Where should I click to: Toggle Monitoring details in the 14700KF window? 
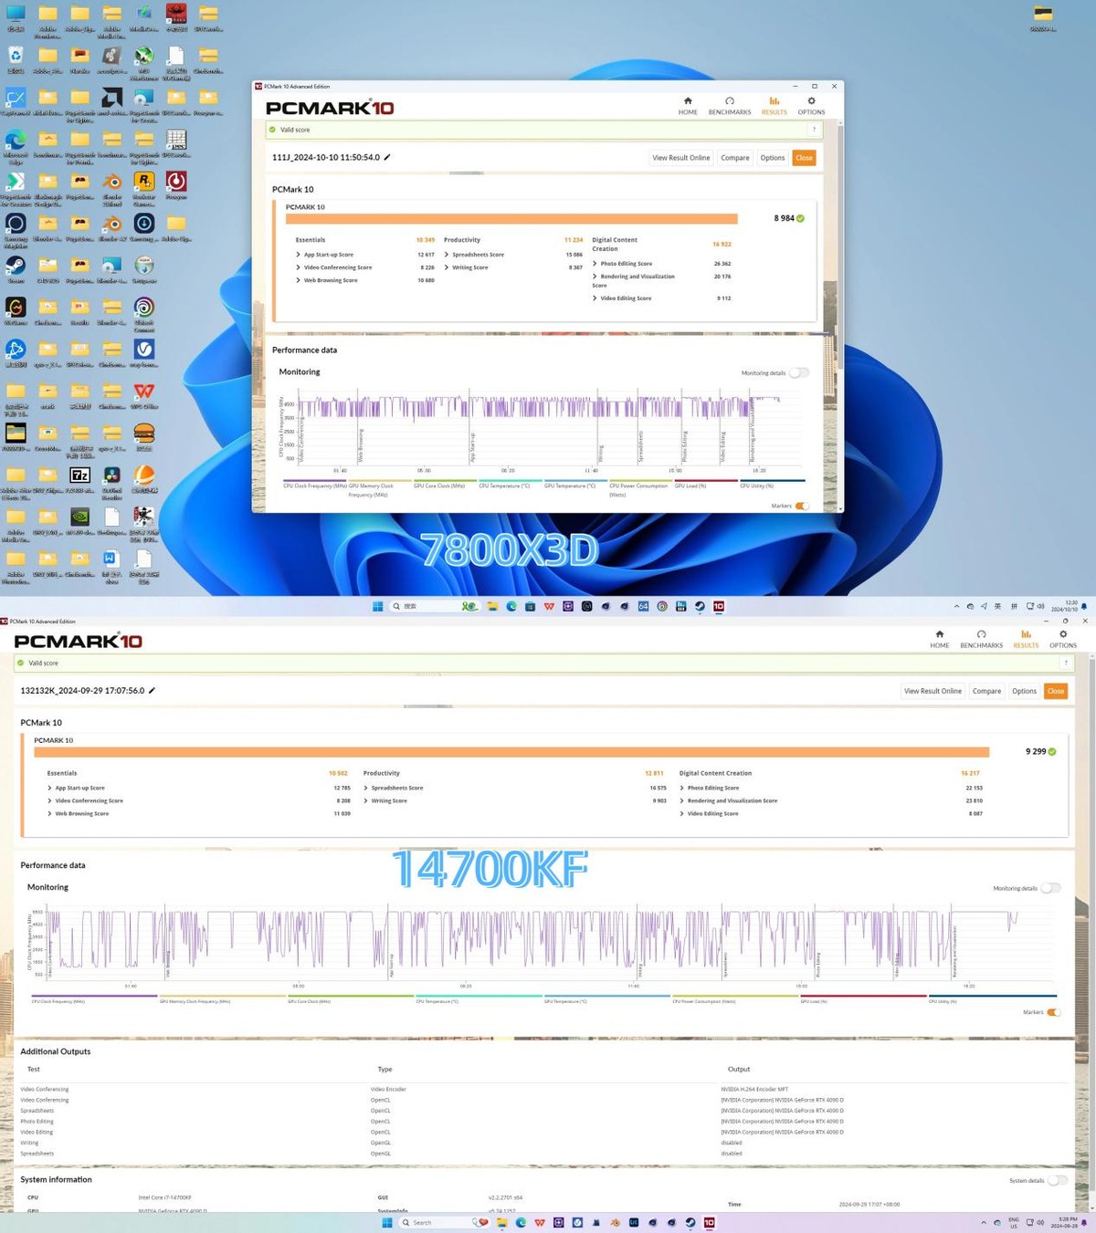click(1049, 887)
